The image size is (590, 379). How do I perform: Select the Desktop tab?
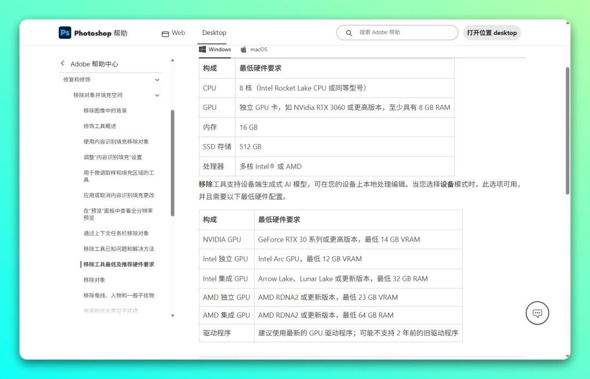tap(214, 33)
